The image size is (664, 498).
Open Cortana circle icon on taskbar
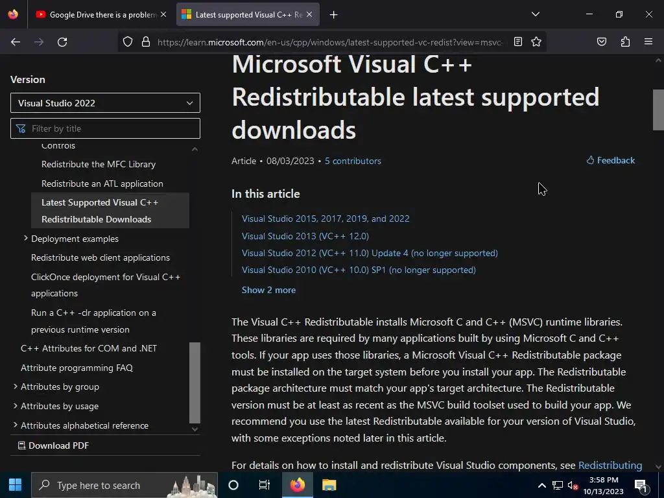tap(233, 485)
